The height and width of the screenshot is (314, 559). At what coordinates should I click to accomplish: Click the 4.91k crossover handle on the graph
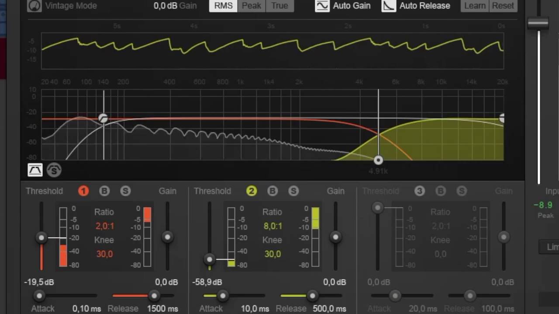click(x=378, y=160)
